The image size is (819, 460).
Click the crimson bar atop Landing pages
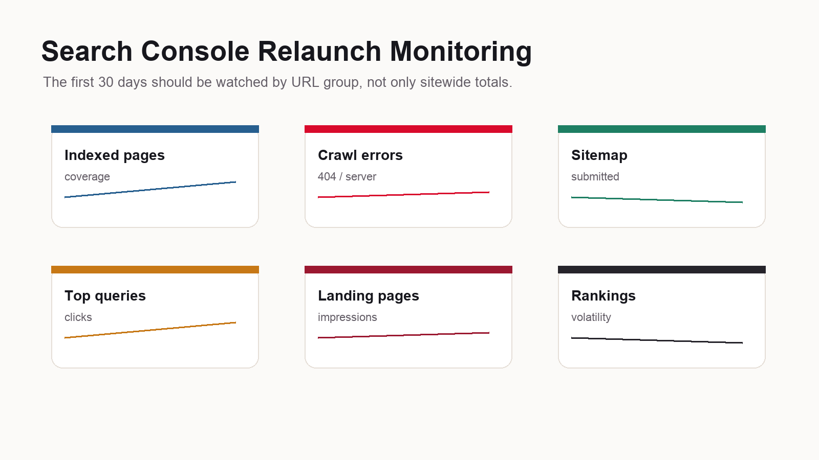408,269
